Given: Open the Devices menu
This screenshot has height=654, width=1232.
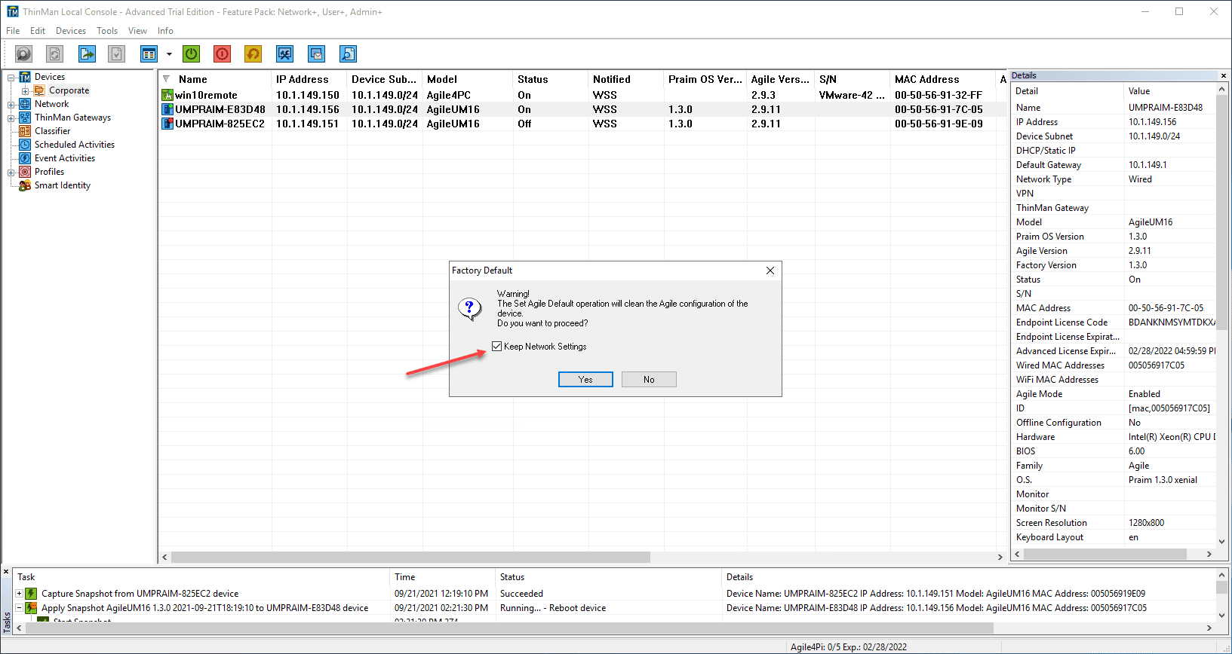Looking at the screenshot, I should (x=71, y=31).
